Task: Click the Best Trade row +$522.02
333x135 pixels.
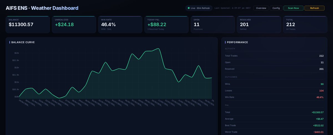Action: point(274,125)
